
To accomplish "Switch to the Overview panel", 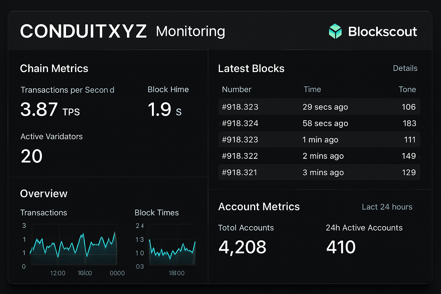I will [x=44, y=194].
